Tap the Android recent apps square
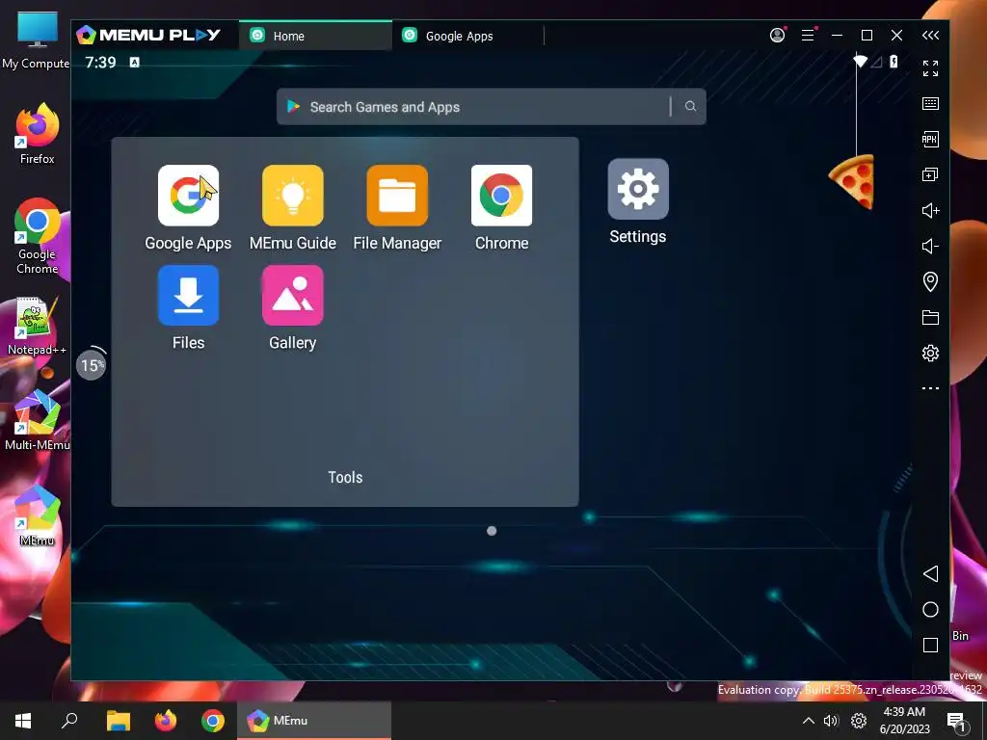 pos(930,645)
